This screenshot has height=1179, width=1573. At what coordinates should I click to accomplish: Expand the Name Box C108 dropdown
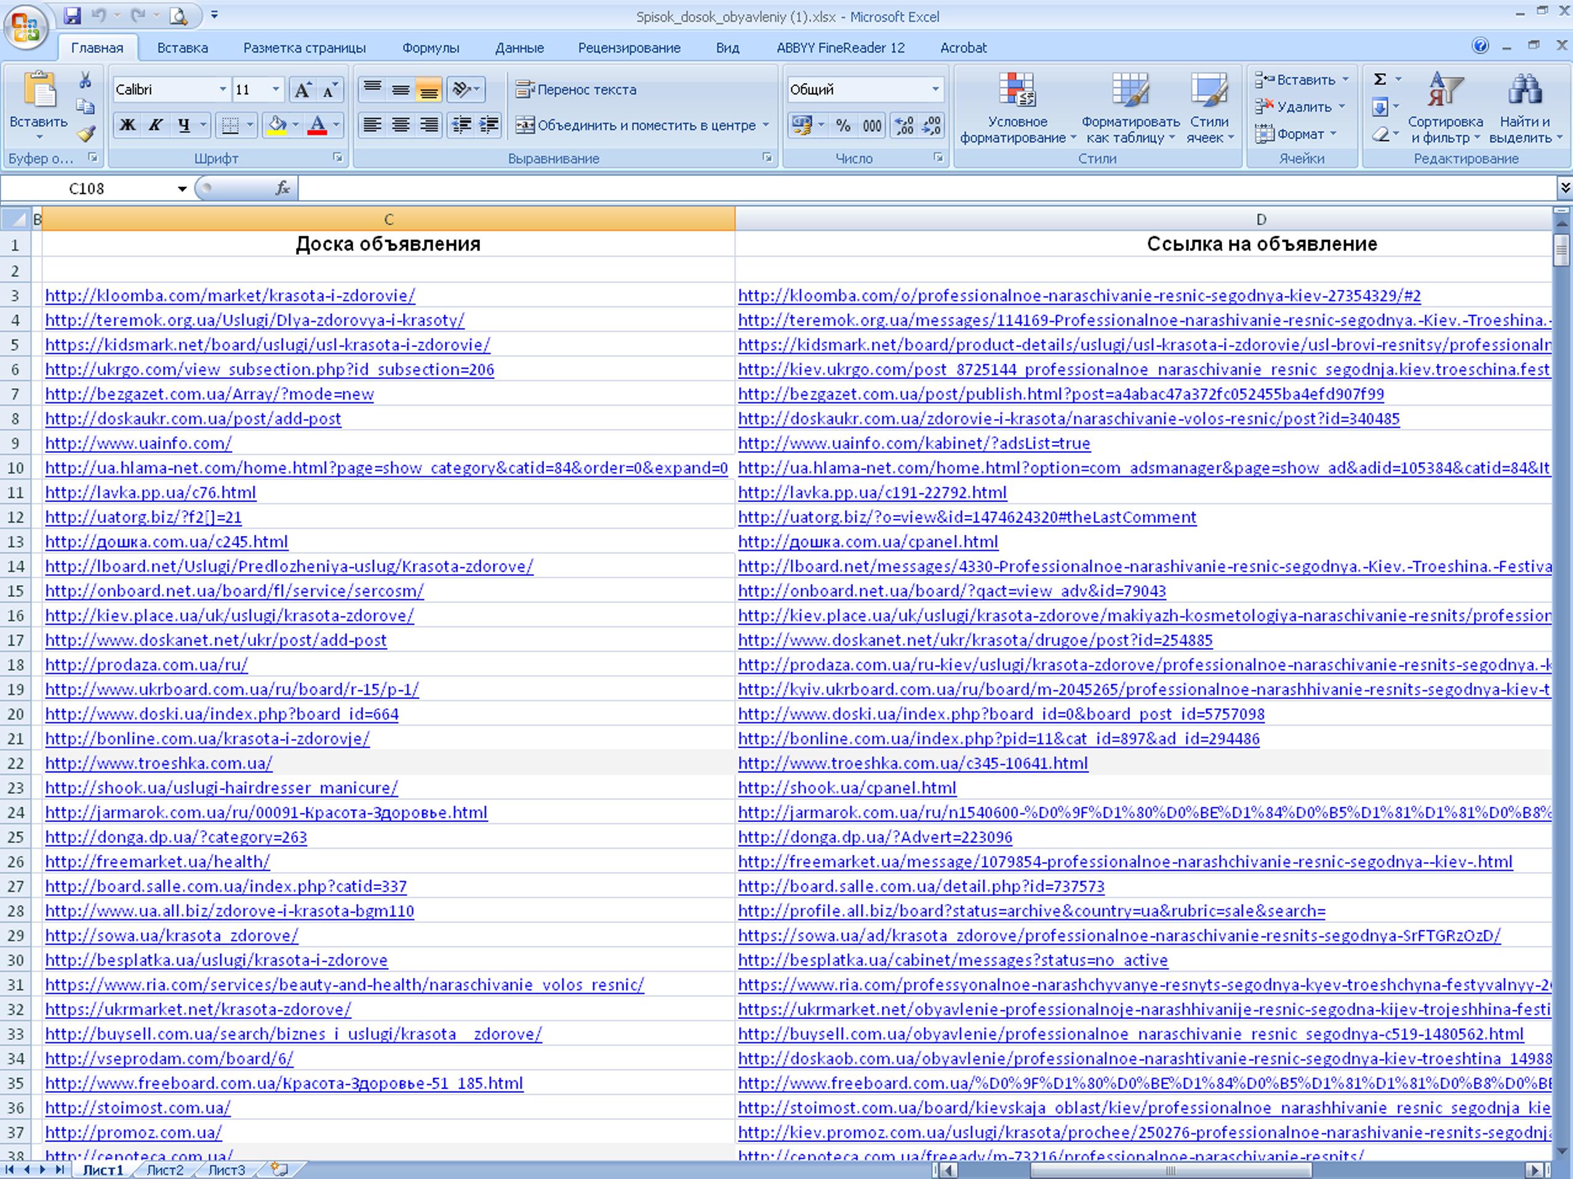point(182,189)
